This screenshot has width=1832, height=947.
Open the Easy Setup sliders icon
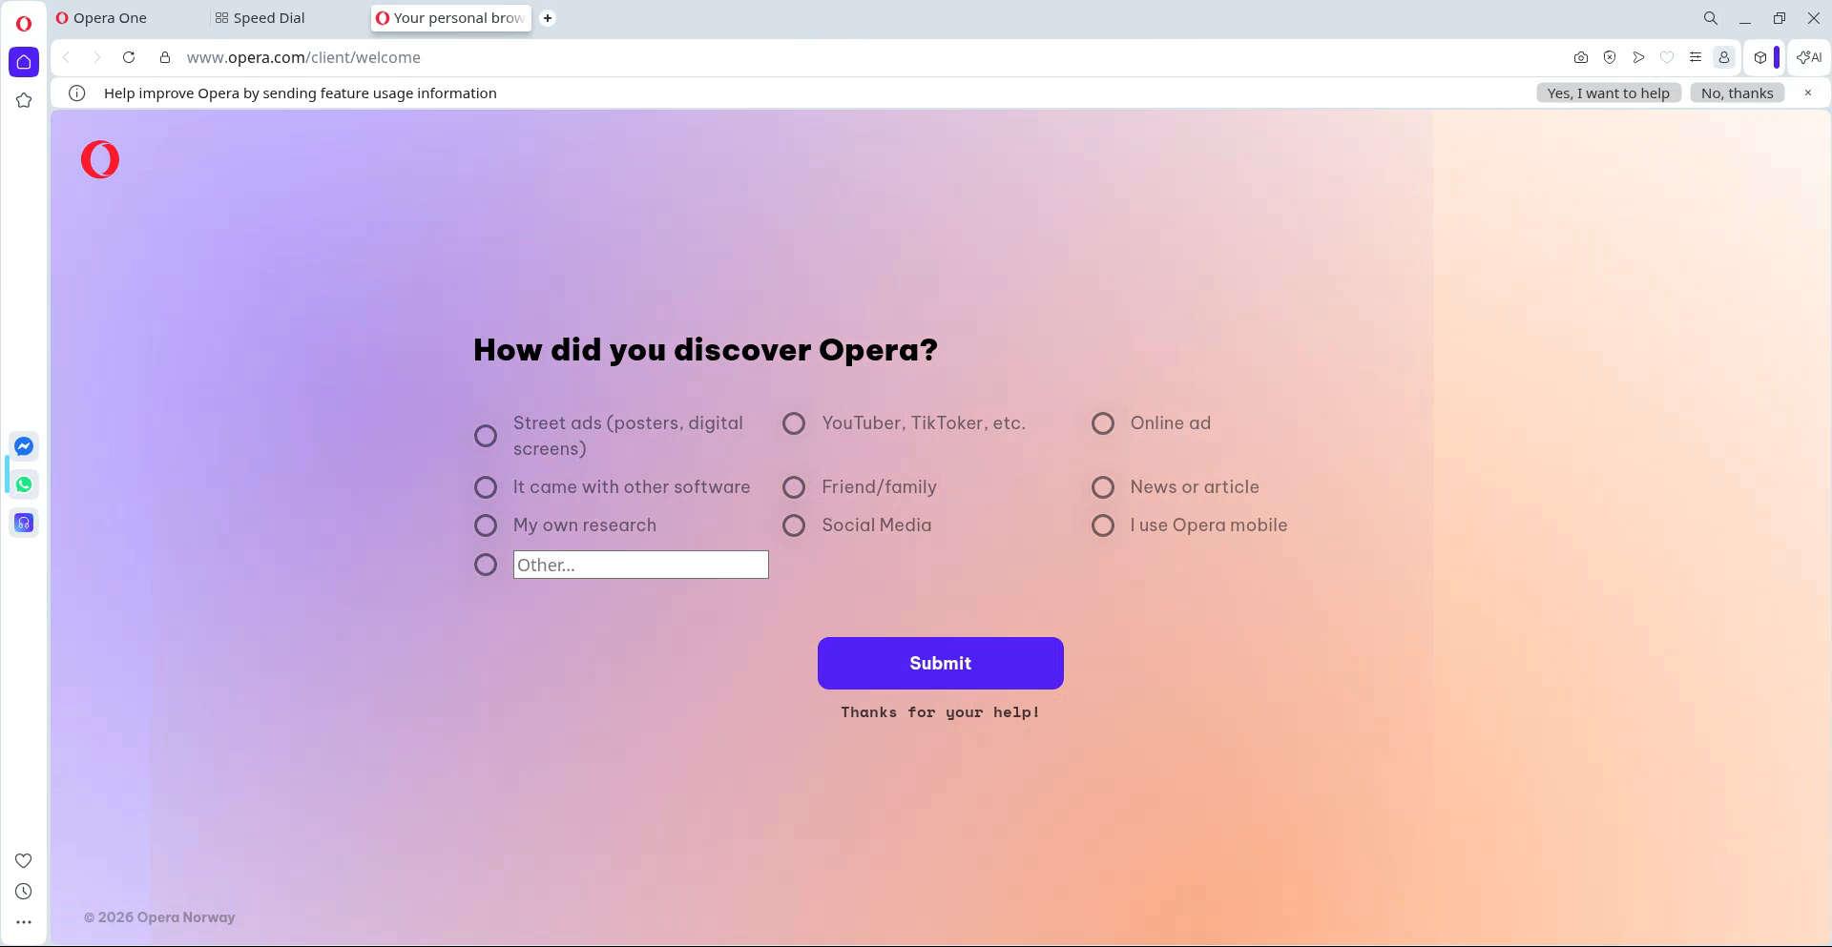(x=1696, y=57)
